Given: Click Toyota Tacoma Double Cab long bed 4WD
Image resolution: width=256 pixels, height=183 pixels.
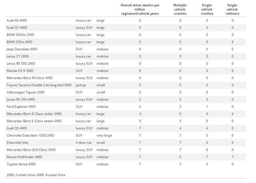Looking at the screenshot, I should pyautogui.click(x=39, y=85).
